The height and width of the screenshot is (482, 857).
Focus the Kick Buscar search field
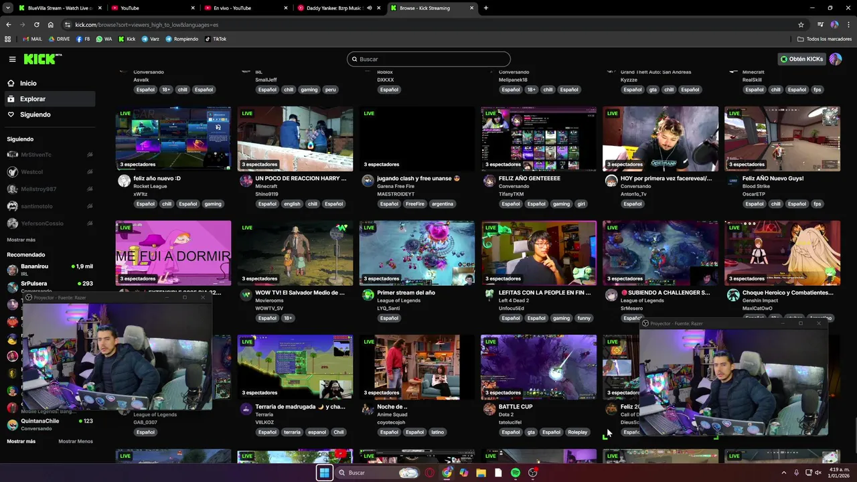pyautogui.click(x=428, y=59)
